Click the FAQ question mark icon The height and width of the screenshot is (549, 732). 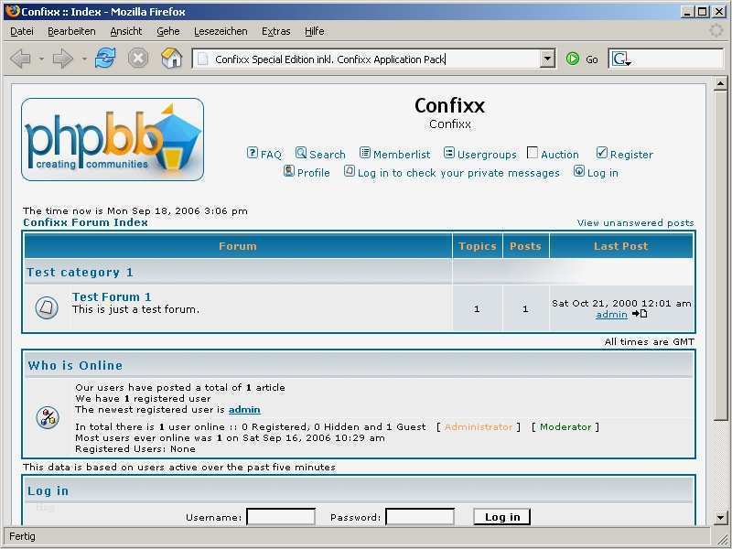pyautogui.click(x=253, y=153)
